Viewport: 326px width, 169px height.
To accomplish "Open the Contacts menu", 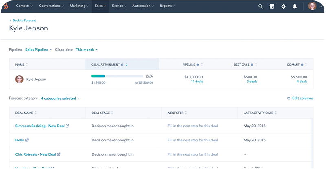I will [x=24, y=6].
